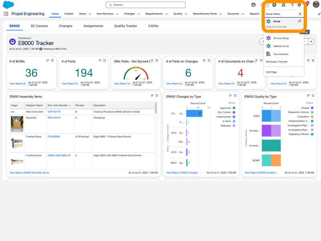This screenshot has width=321, height=241.
Task: Expand E9000 Quality by Type chart
Action: [313, 96]
